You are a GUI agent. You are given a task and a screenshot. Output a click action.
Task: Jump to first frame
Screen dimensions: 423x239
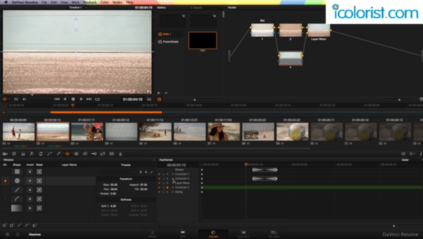click(x=57, y=99)
